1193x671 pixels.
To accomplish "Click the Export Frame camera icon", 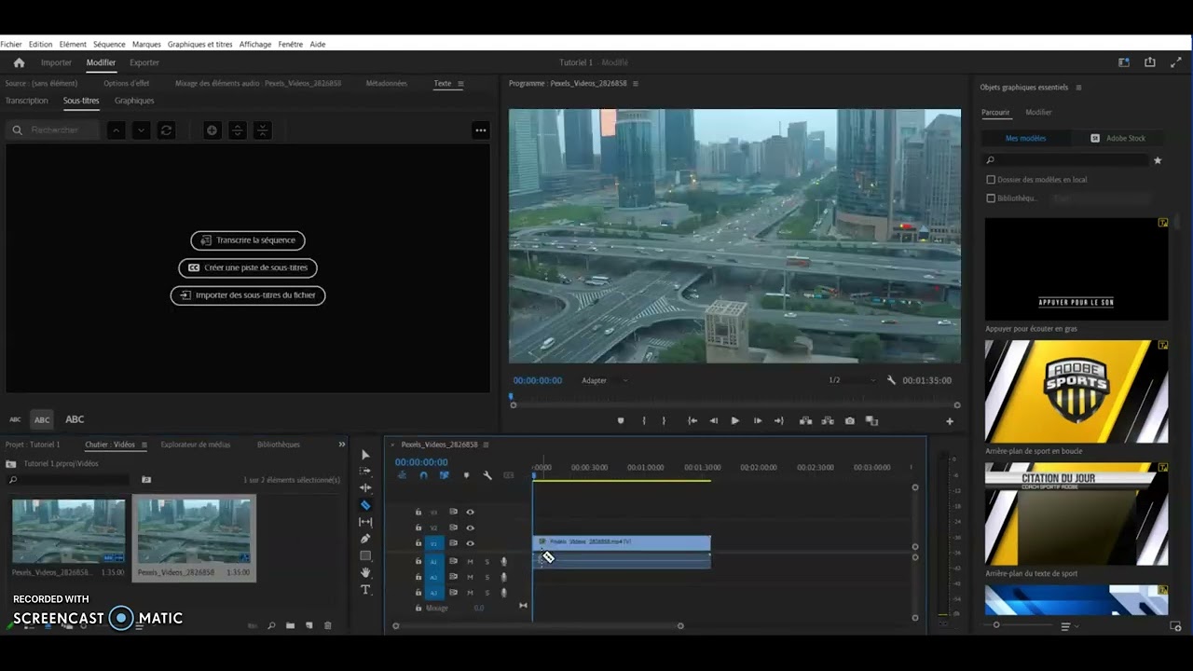I will click(849, 421).
